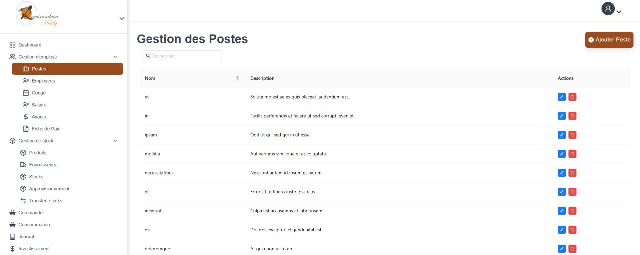
Task: Open the Transfert stocks link
Action: [45, 201]
